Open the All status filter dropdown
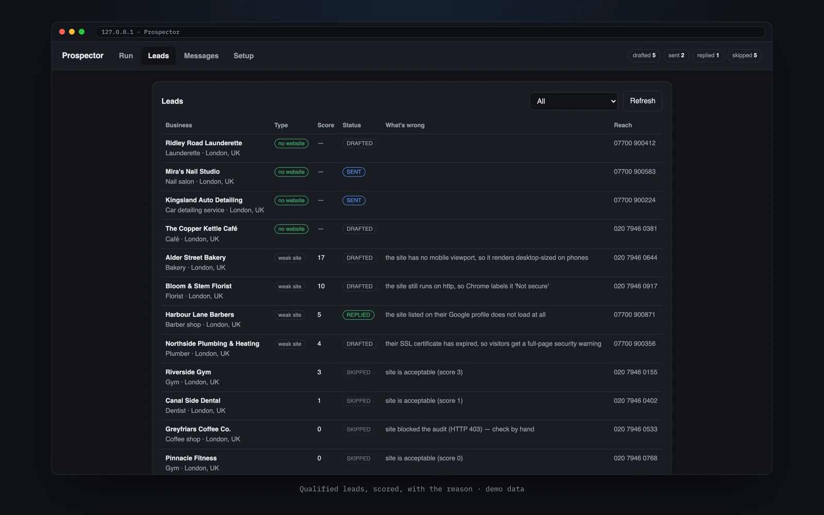The width and height of the screenshot is (824, 515). (573, 101)
